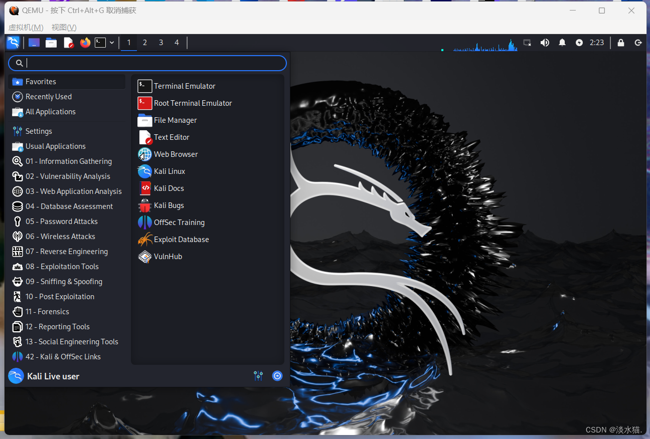Click the Show Desktop panel icon
Screen dimensions: 650x439
[x=34, y=43]
